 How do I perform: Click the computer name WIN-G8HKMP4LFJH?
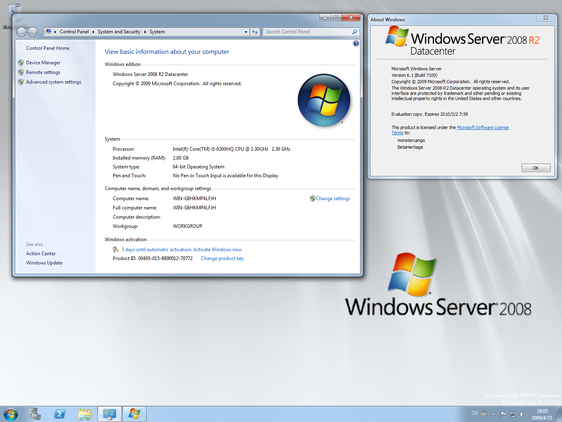coord(194,199)
